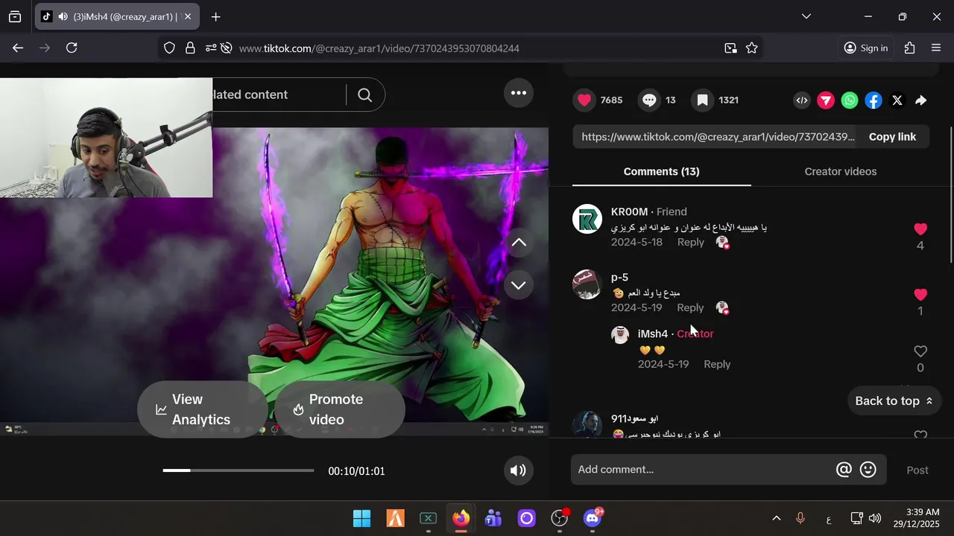Share the video to Facebook
Screen dimensions: 954x536
[x=874, y=100]
